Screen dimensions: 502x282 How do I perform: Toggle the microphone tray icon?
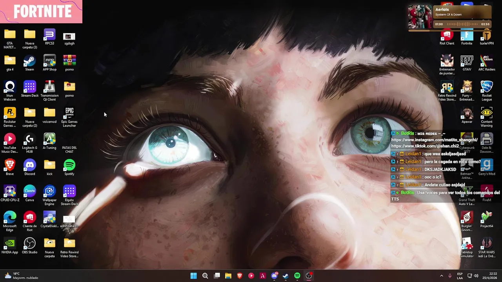pyautogui.click(x=450, y=276)
